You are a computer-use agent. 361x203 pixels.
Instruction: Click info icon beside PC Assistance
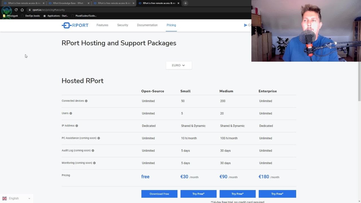[99, 138]
